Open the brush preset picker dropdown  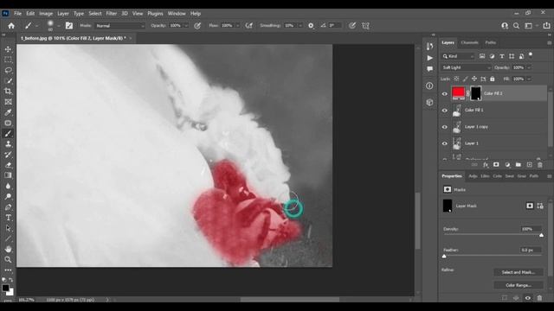coord(58,26)
